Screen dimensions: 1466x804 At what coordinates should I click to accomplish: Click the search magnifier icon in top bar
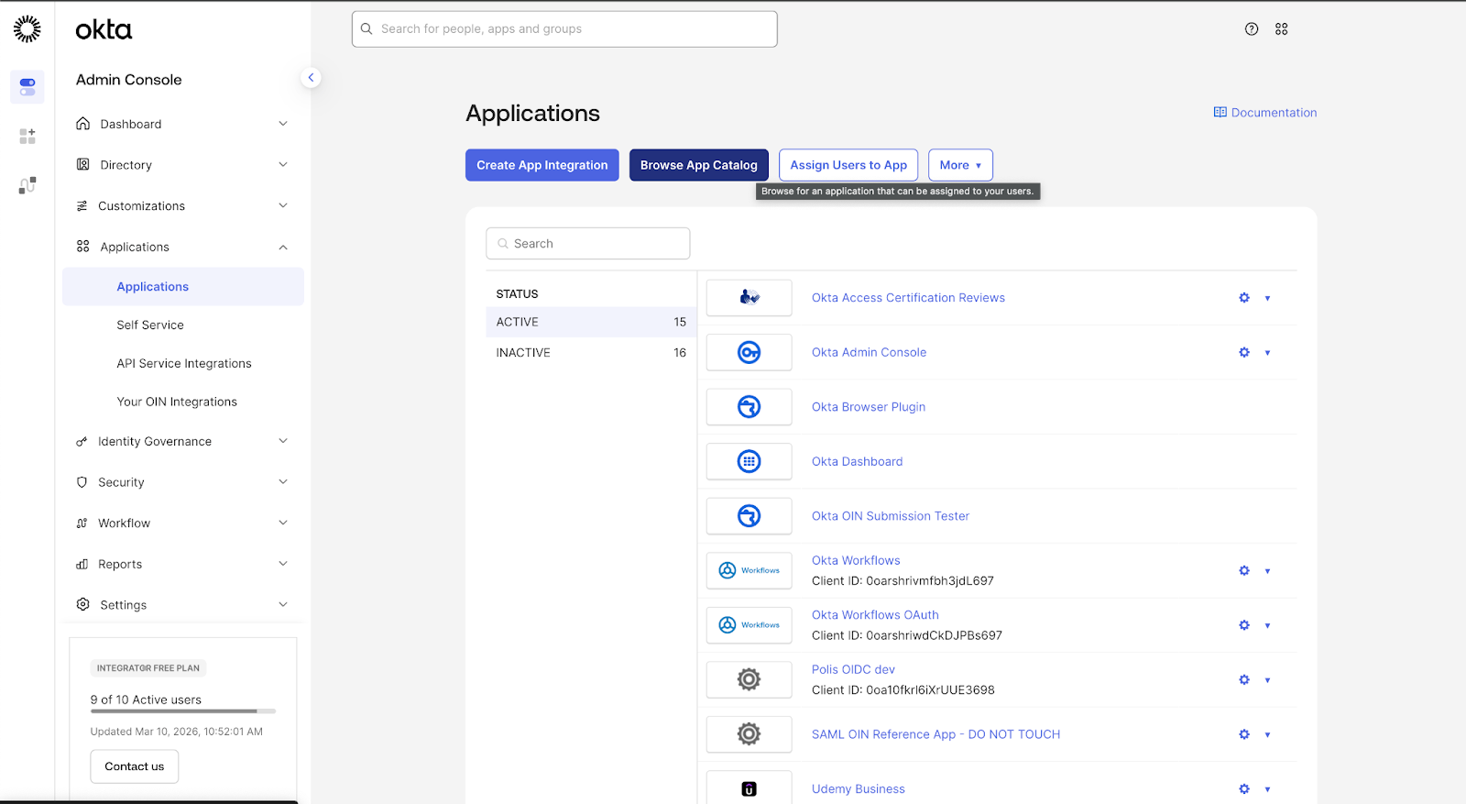tap(366, 29)
